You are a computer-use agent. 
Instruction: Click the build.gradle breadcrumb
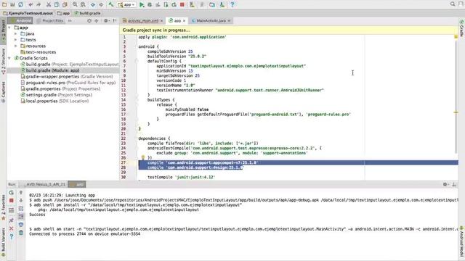pos(87,13)
